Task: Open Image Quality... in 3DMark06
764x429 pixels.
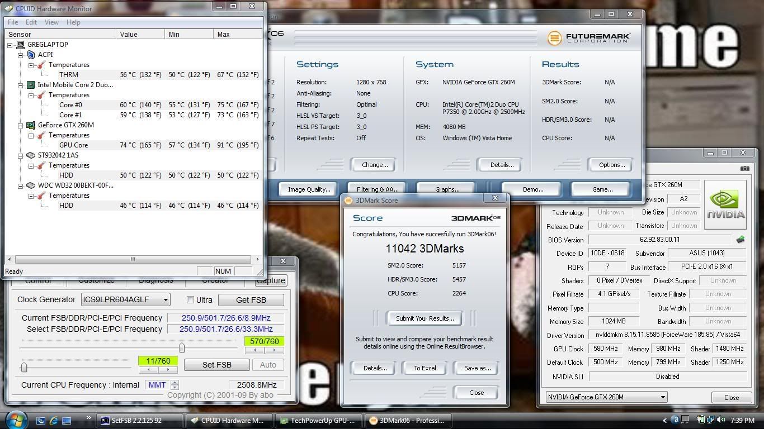Action: pos(309,189)
